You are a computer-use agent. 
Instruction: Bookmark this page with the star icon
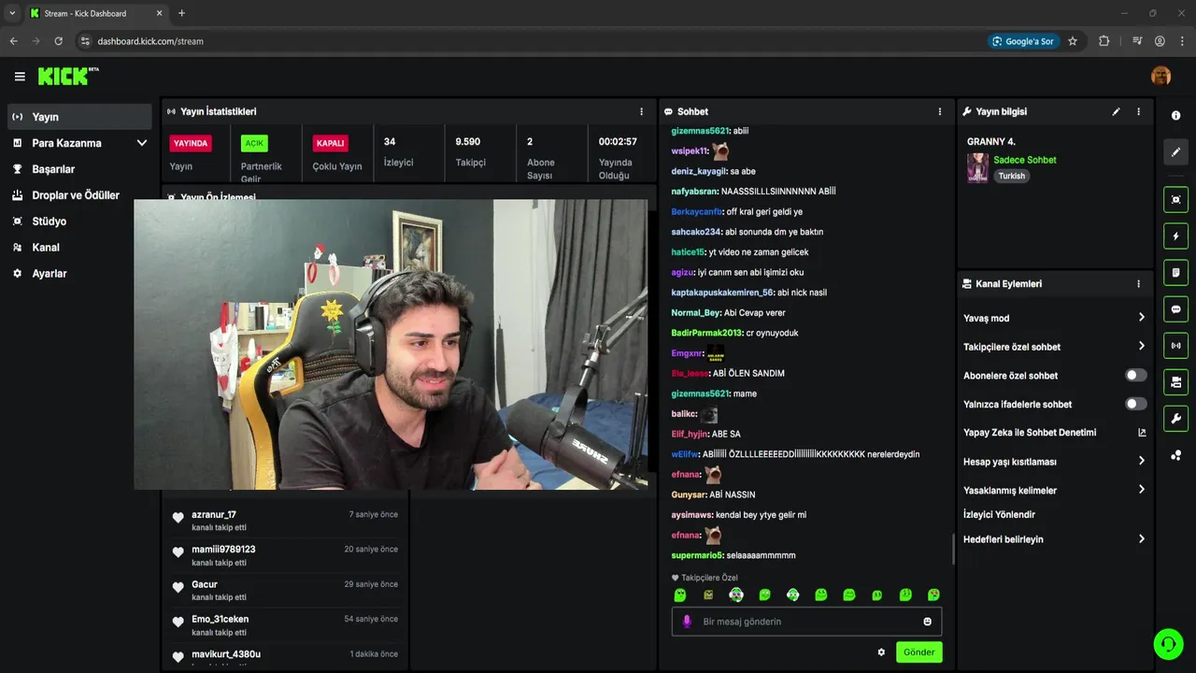pos(1073,41)
